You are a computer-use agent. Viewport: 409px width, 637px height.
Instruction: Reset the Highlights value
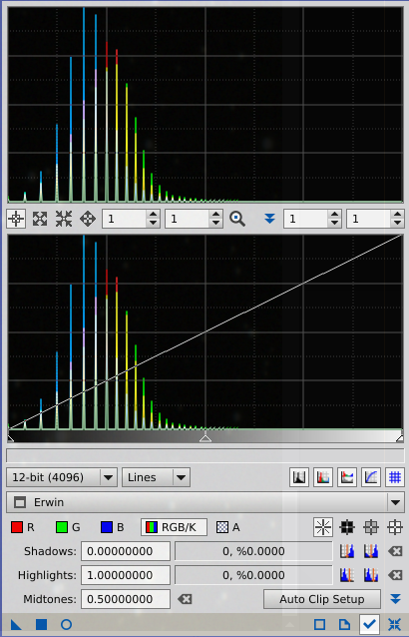coord(395,575)
